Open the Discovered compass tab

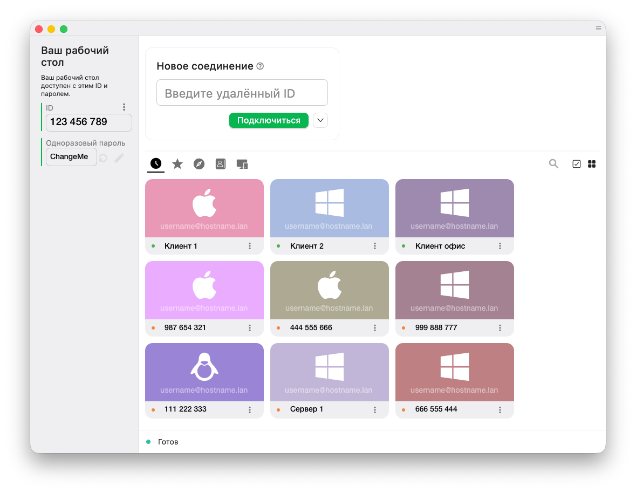click(199, 164)
